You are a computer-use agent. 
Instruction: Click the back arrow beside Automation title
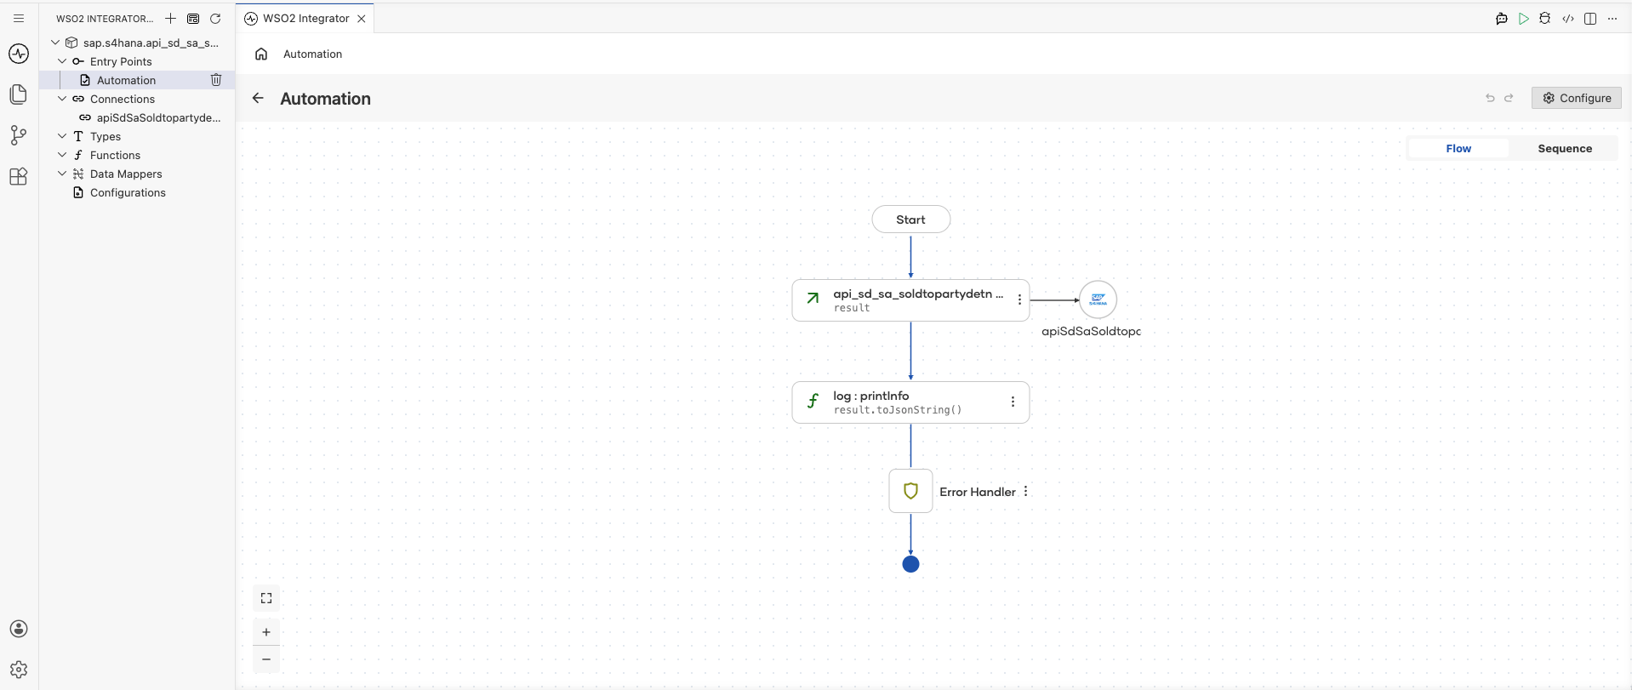tap(258, 98)
